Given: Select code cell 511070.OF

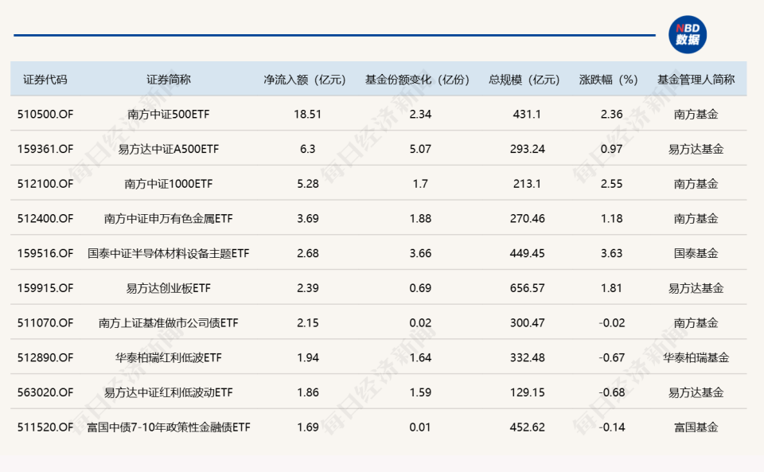Looking at the screenshot, I should 45,322.
